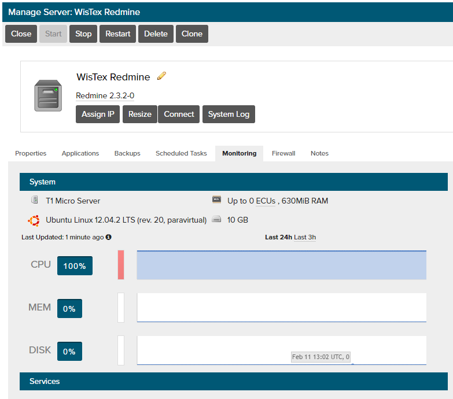Image resolution: width=453 pixels, height=399 pixels.
Task: Click the DISK 0% value badge
Action: (x=69, y=351)
